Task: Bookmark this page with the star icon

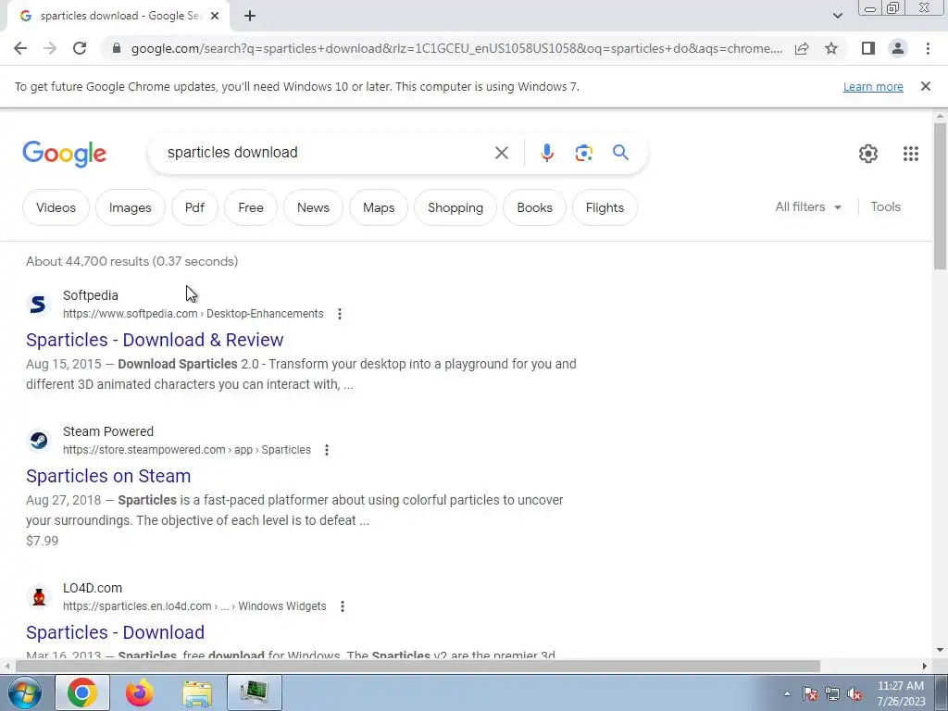Action: tap(831, 48)
